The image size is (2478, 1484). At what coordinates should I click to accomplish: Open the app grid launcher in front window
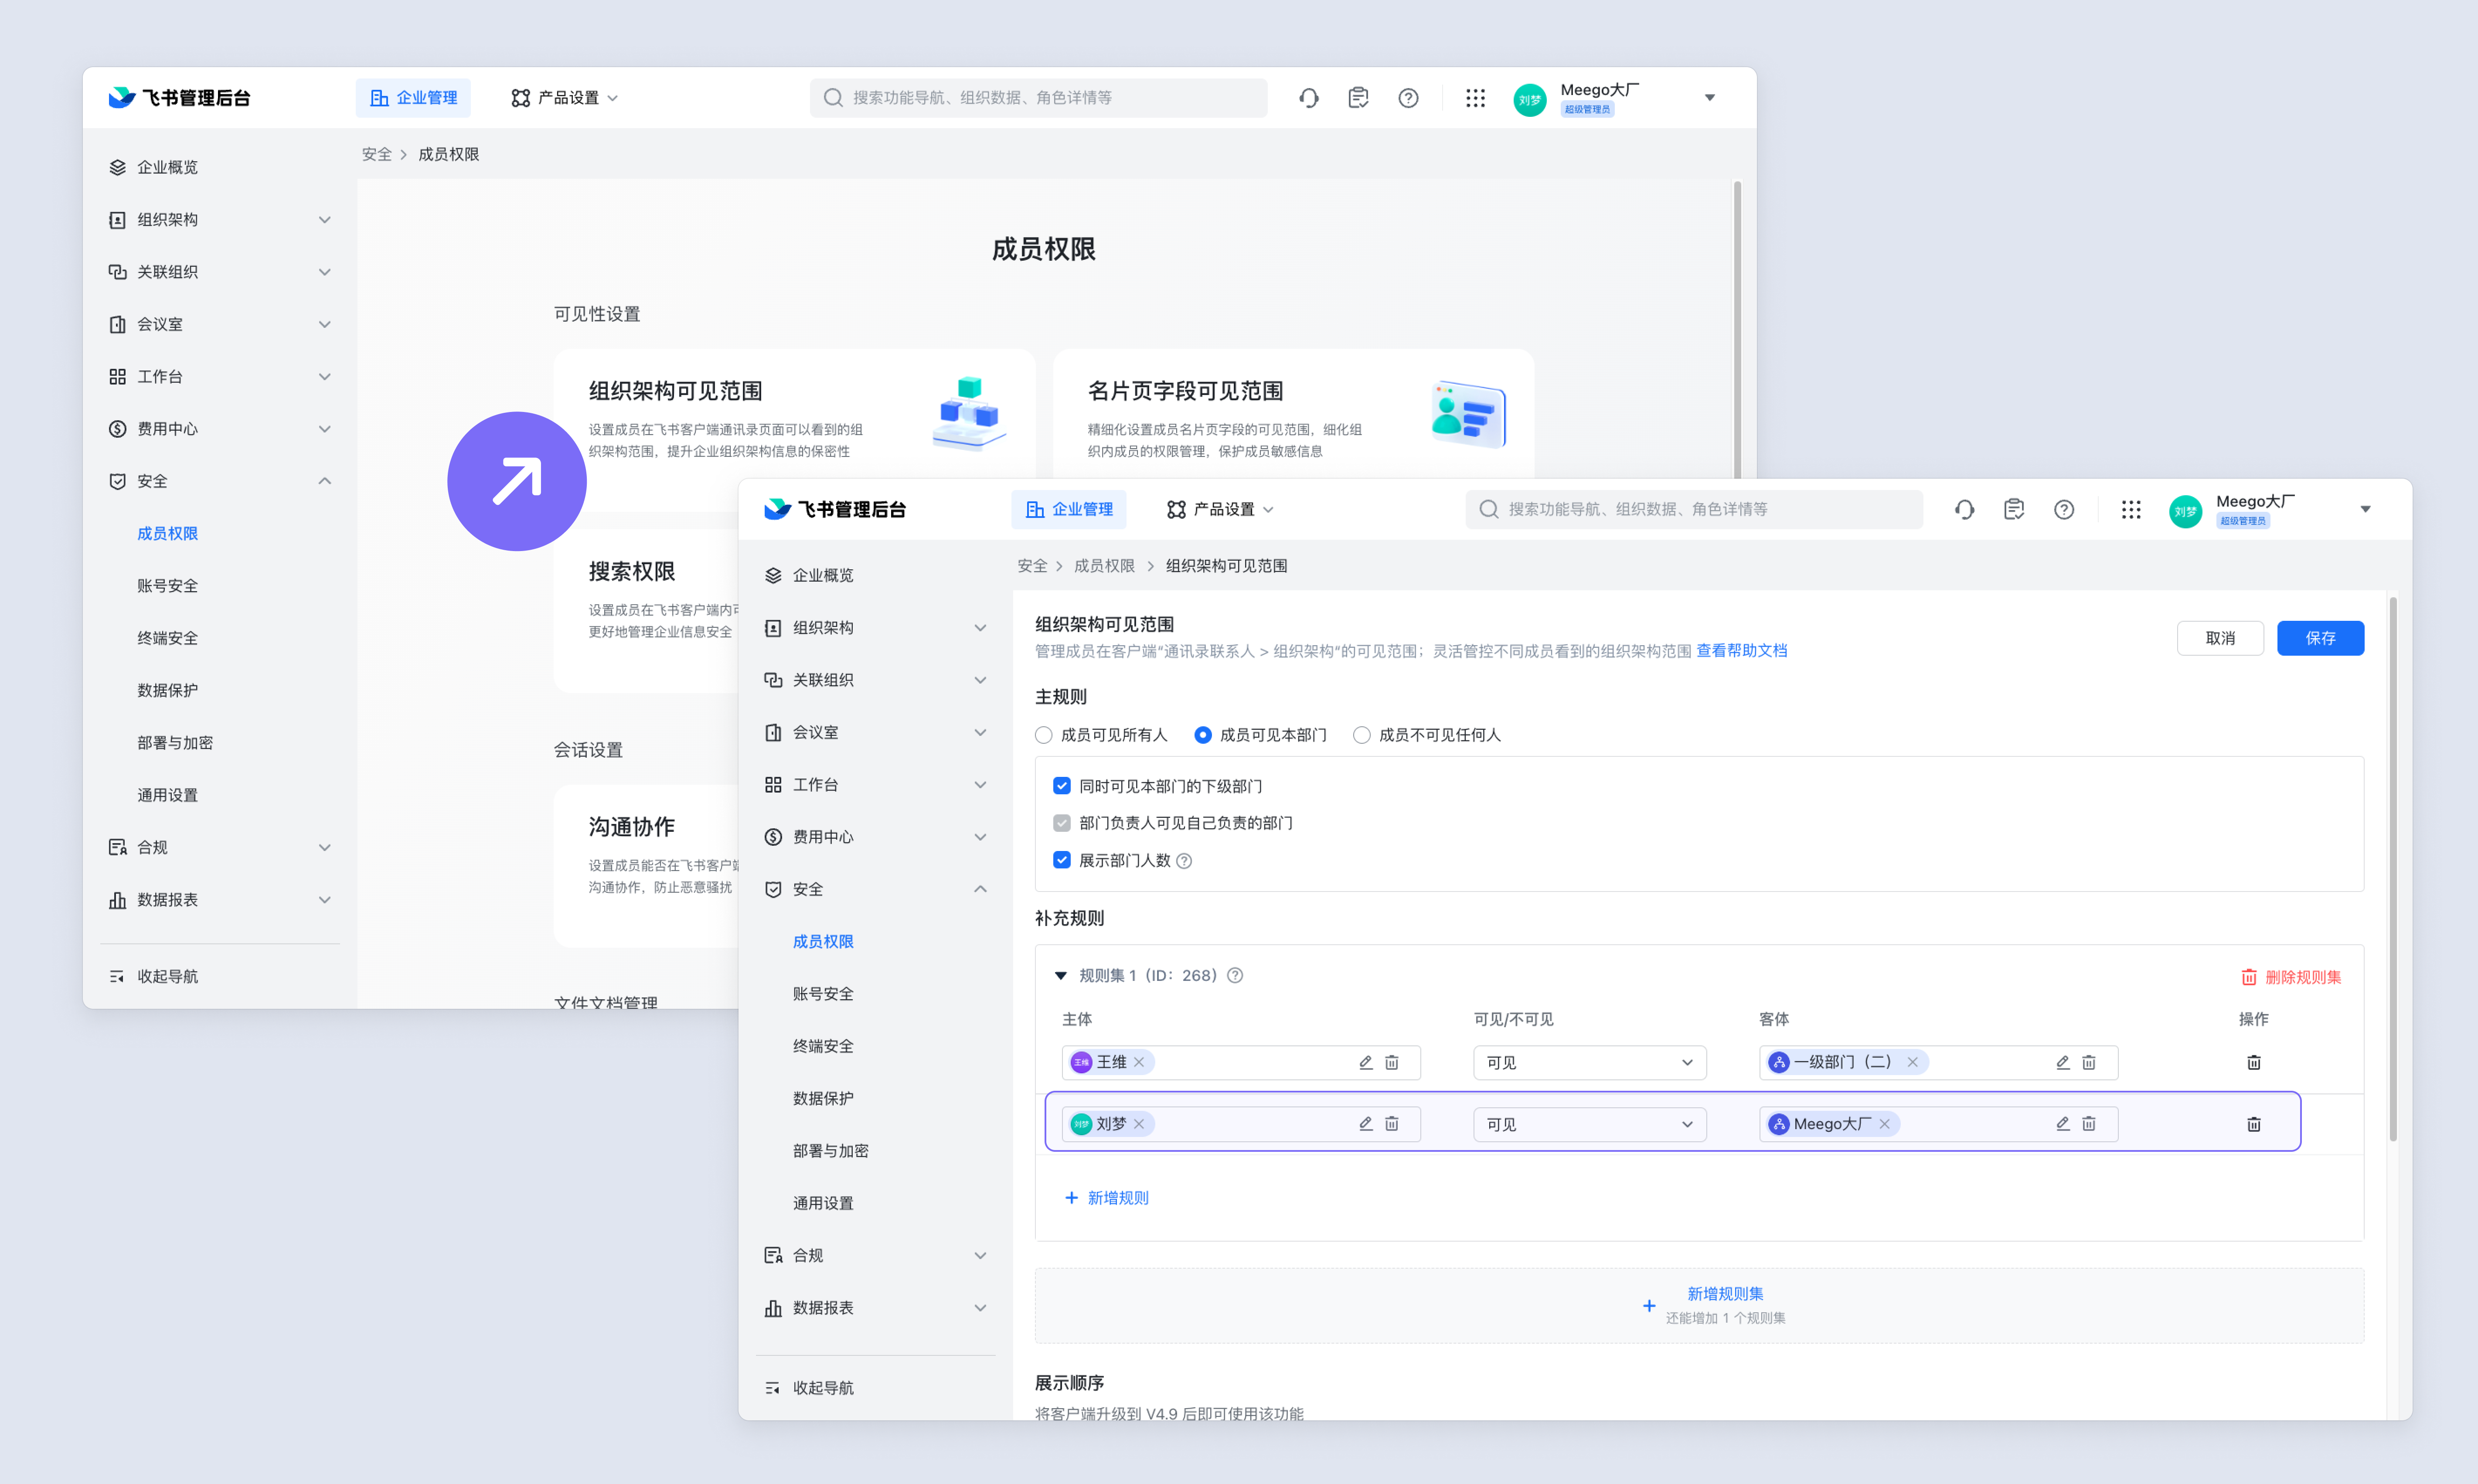pyautogui.click(x=2131, y=510)
